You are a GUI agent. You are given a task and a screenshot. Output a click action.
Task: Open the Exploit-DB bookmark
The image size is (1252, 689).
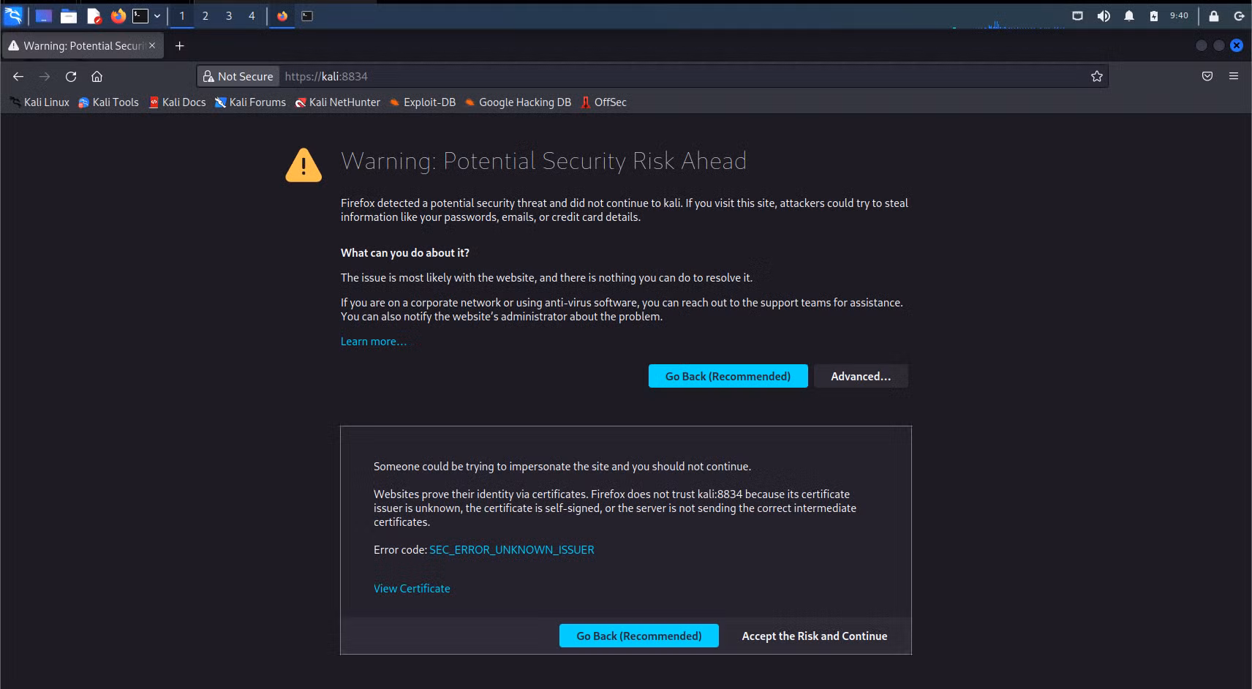[423, 102]
